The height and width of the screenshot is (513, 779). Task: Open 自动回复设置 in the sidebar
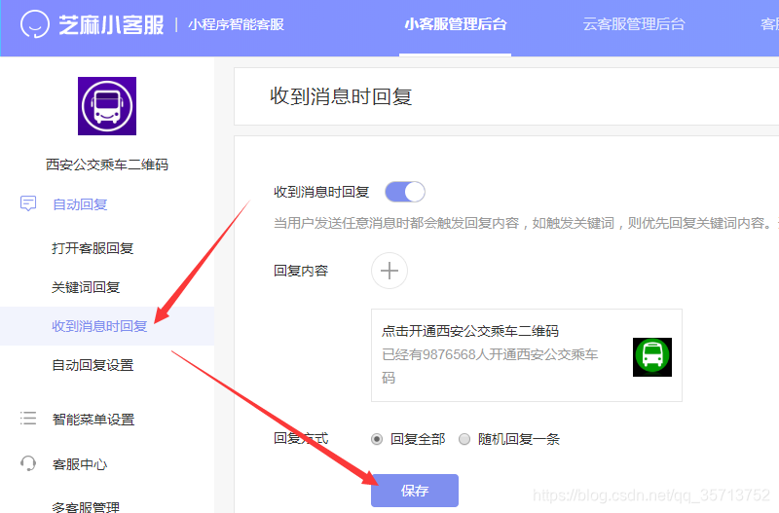pos(93,365)
